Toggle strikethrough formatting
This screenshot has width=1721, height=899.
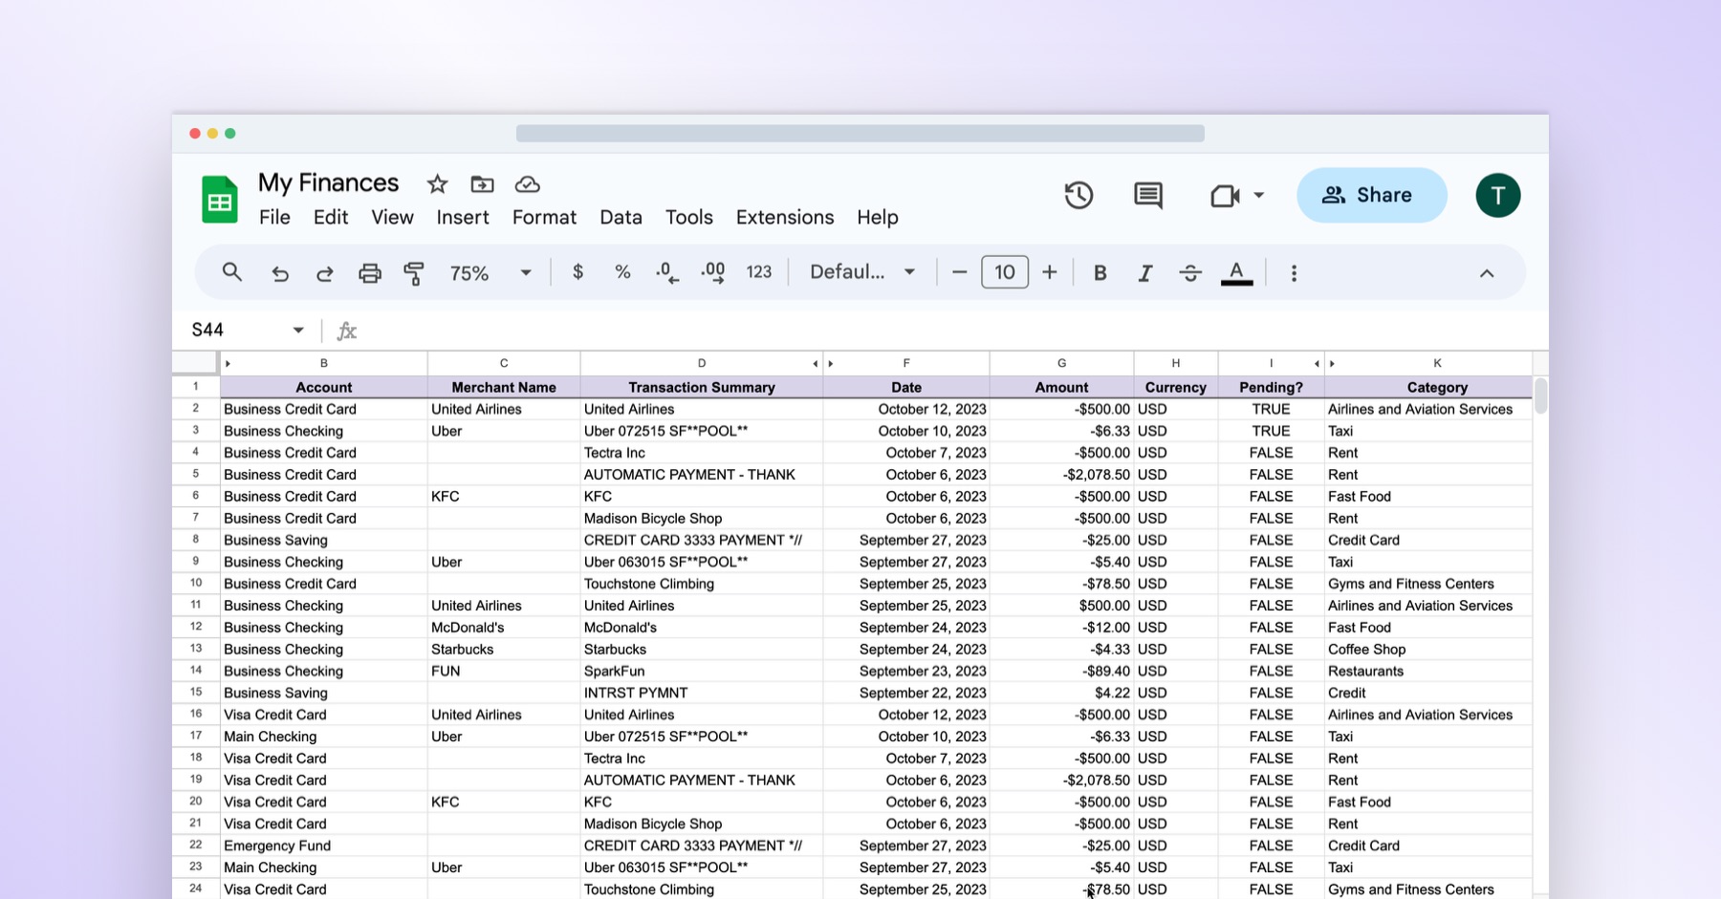click(1189, 273)
